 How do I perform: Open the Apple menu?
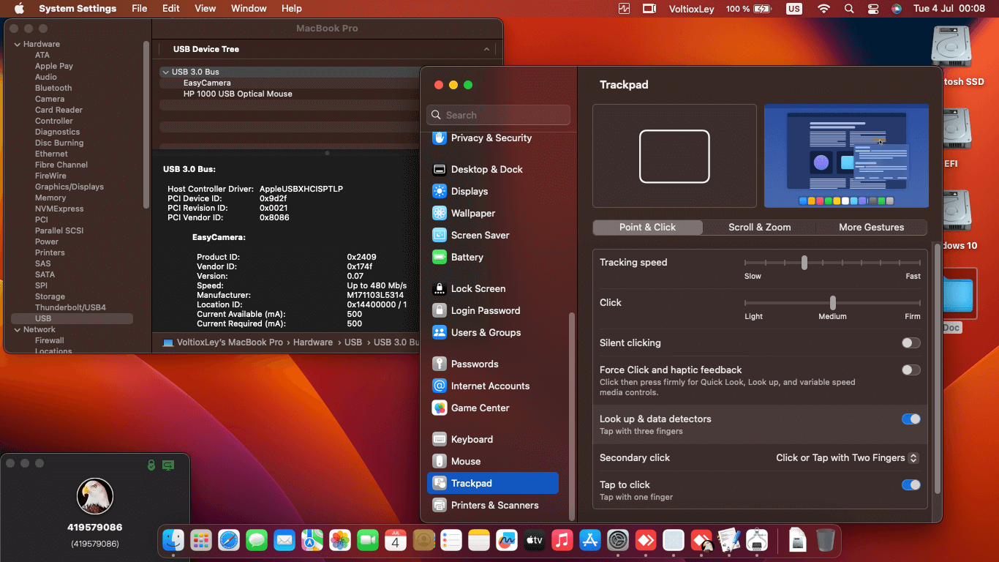(x=19, y=9)
